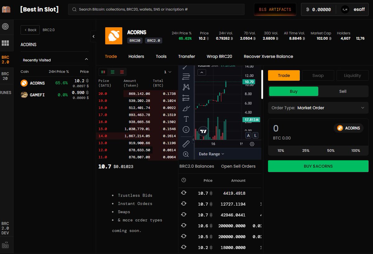This screenshot has width=373, height=254.
Task: Open the Market Order type dropdown
Action: [318, 108]
